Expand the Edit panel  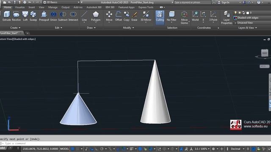58,28
